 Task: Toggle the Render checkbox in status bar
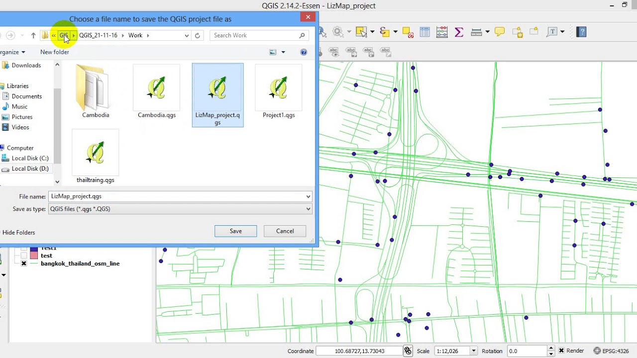point(561,351)
